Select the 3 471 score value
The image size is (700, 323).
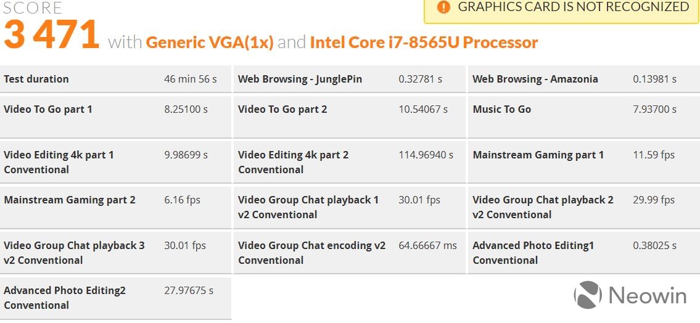51,35
